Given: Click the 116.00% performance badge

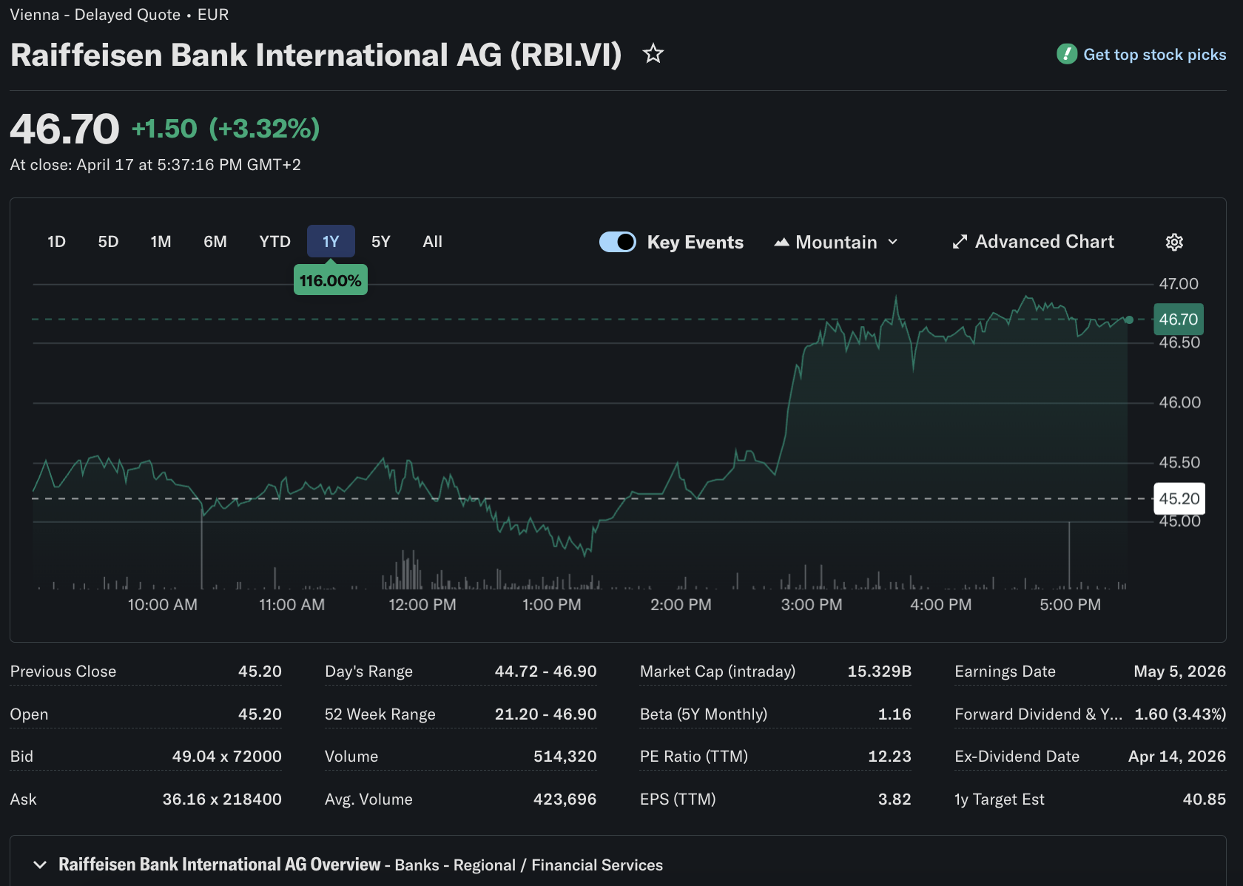Looking at the screenshot, I should click(331, 280).
